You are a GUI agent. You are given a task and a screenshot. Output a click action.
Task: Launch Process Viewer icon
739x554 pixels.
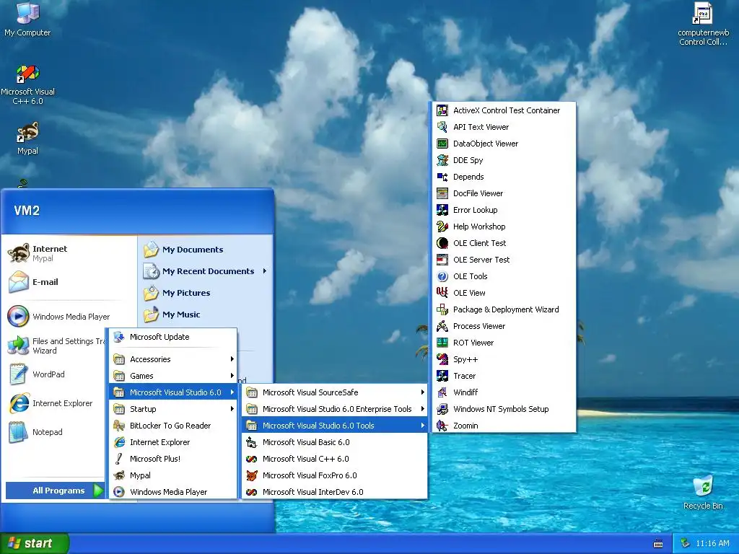(x=442, y=326)
